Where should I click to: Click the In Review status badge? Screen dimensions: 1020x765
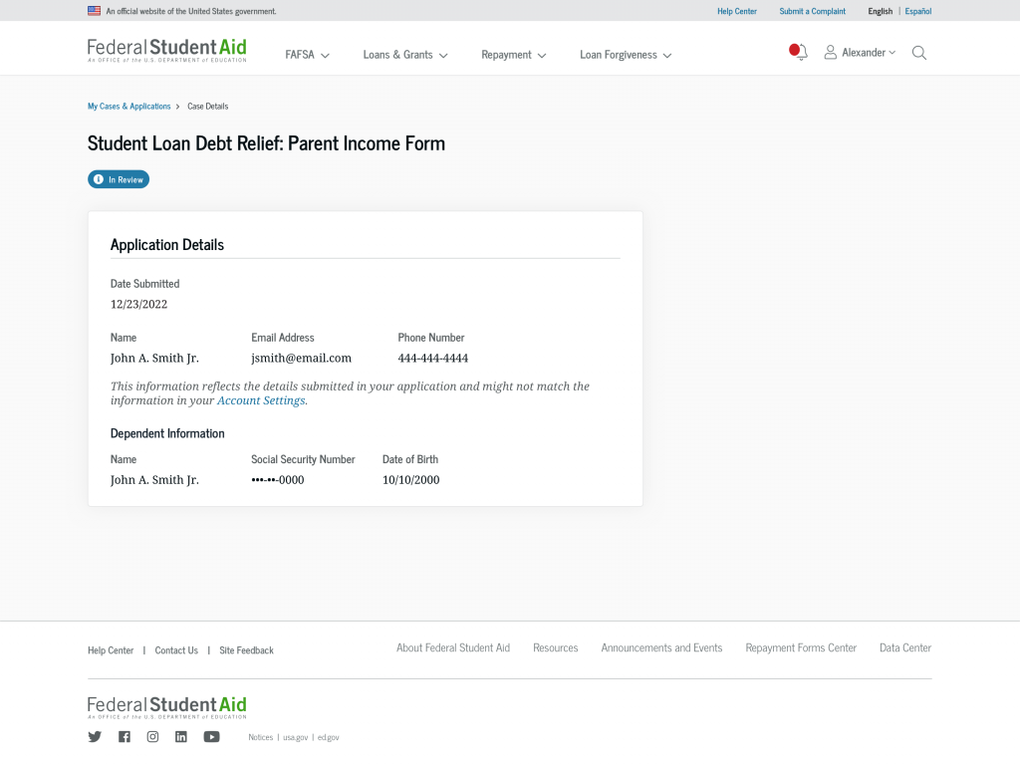pyautogui.click(x=119, y=179)
